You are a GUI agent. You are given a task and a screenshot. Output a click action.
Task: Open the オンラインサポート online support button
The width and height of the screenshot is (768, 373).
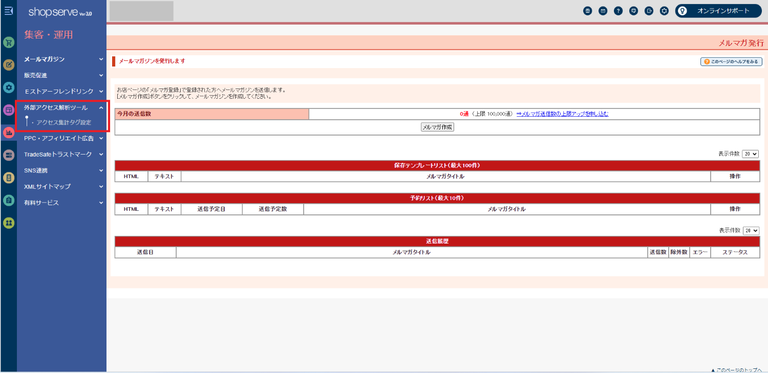(718, 11)
